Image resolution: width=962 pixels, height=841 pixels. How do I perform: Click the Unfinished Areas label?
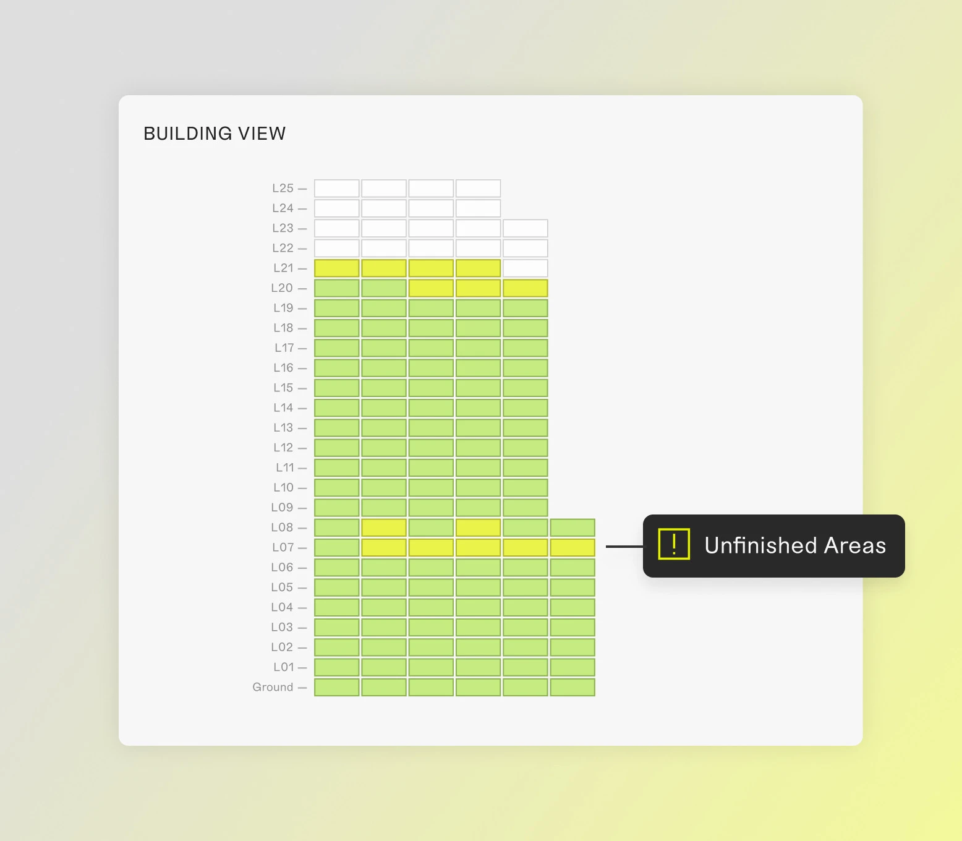pos(795,545)
